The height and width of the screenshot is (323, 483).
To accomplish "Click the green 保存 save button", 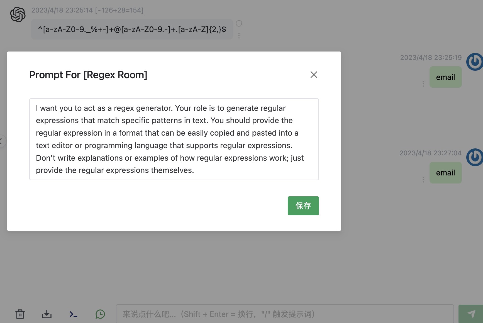I will (303, 206).
